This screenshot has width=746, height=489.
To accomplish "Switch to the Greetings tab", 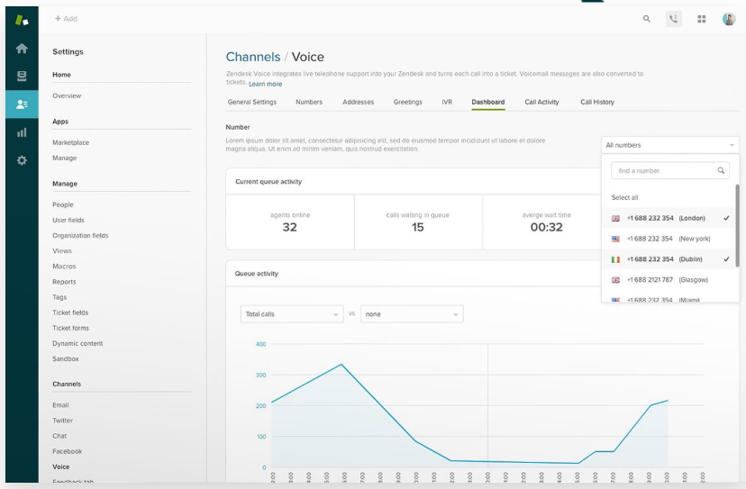I will click(408, 102).
